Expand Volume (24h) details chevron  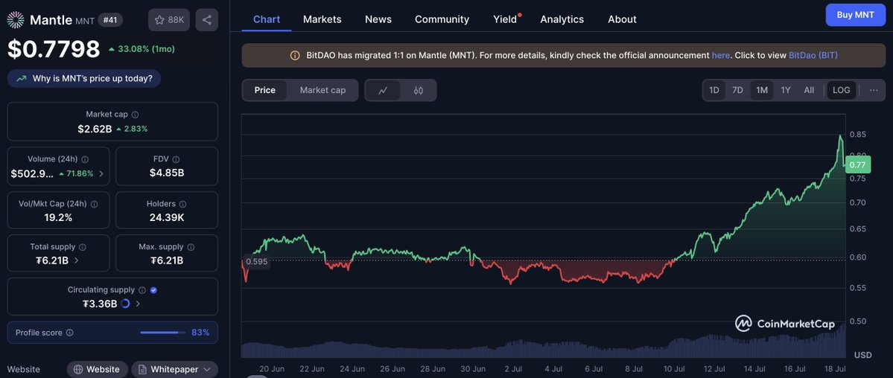[101, 173]
